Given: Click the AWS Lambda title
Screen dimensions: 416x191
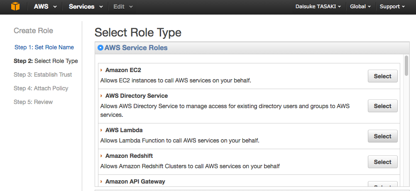Looking at the screenshot, I should [x=124, y=130].
